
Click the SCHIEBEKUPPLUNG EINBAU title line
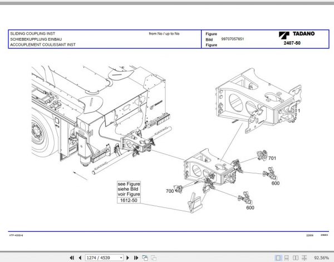[x=36, y=39]
